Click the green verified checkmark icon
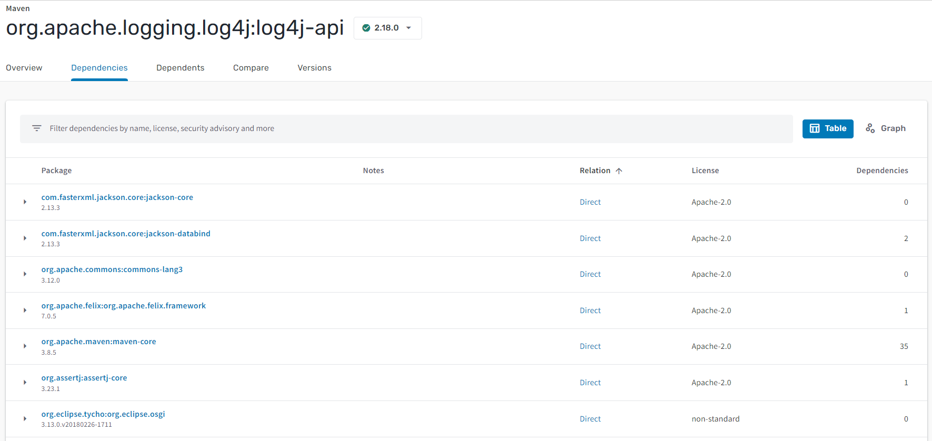 pyautogui.click(x=366, y=28)
